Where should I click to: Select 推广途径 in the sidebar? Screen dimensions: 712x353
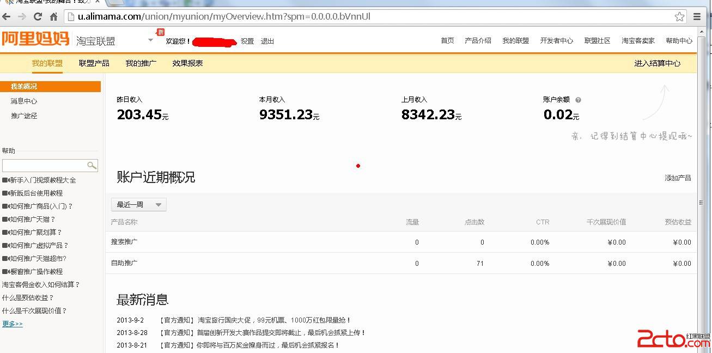(x=24, y=116)
